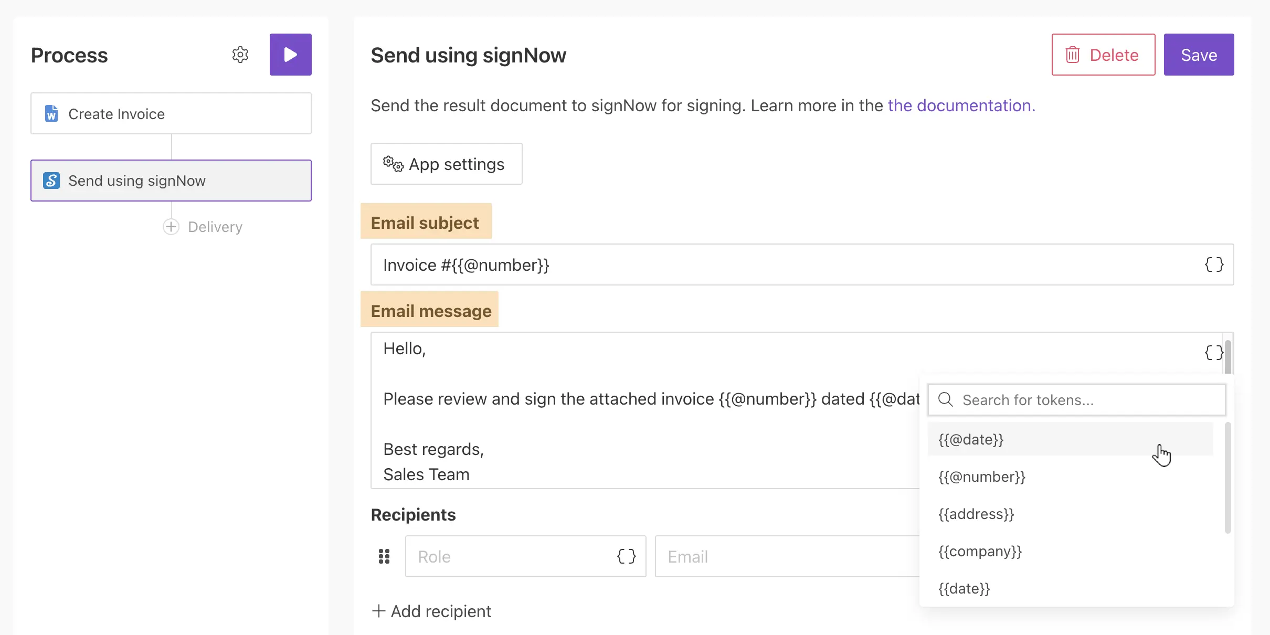Click the Process heading
This screenshot has height=635, width=1270.
click(69, 55)
